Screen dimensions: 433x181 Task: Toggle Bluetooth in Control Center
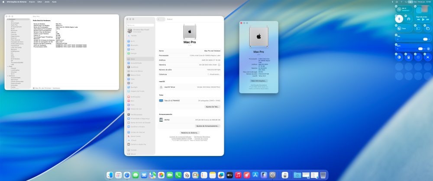399,19
